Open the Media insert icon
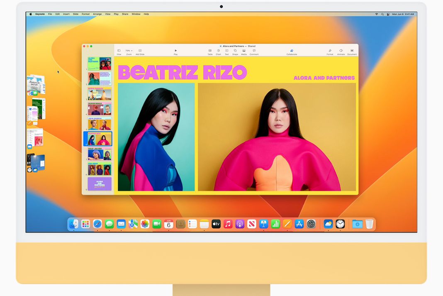 coord(244,51)
